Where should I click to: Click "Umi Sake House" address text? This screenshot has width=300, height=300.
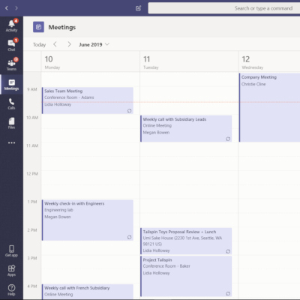182,241
